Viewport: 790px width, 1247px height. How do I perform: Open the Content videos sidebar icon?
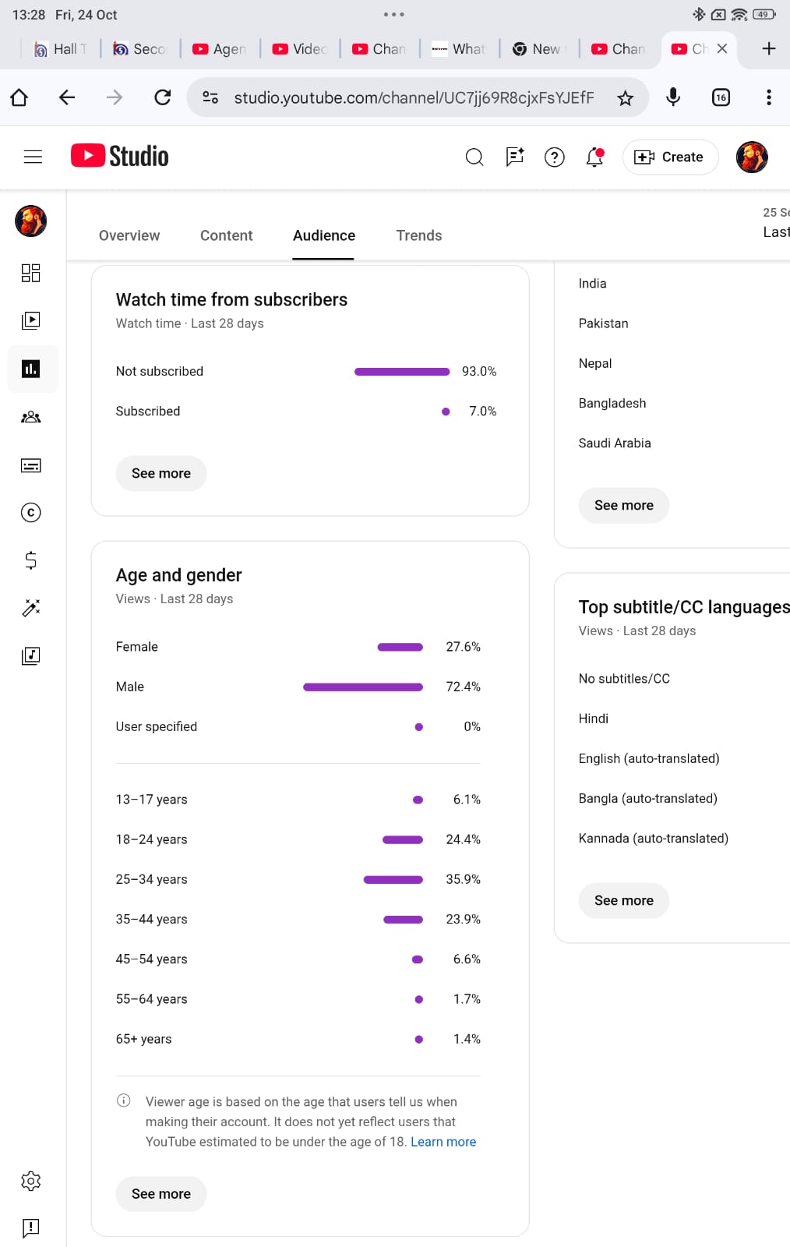[31, 320]
